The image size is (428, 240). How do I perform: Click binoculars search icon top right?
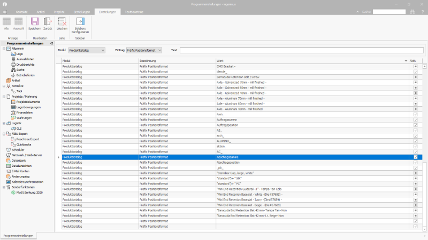(x=412, y=12)
